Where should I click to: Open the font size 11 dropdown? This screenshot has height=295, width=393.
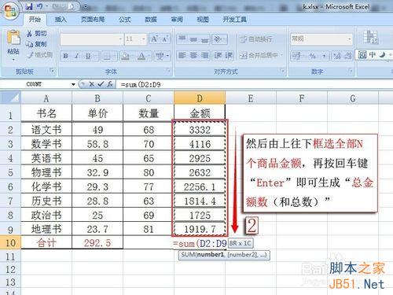pyautogui.click(x=144, y=39)
